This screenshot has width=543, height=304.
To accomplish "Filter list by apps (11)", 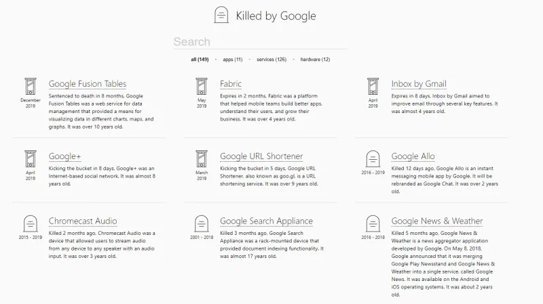I will 233,60.
